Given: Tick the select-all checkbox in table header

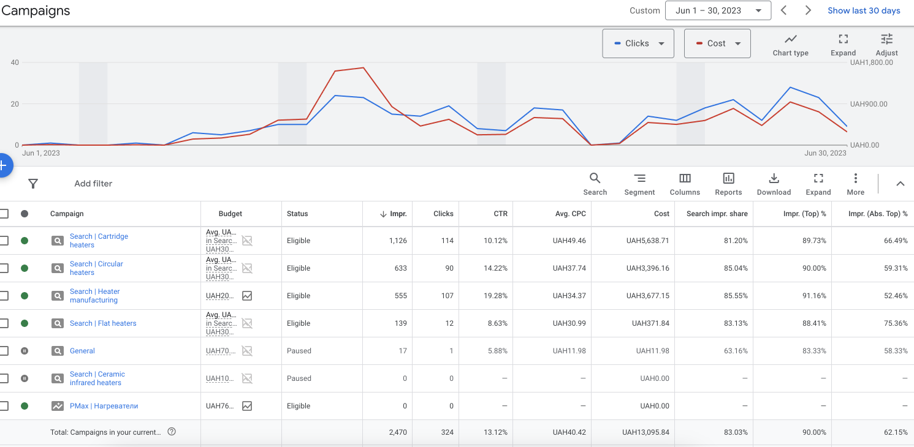Looking at the screenshot, I should (x=4, y=214).
